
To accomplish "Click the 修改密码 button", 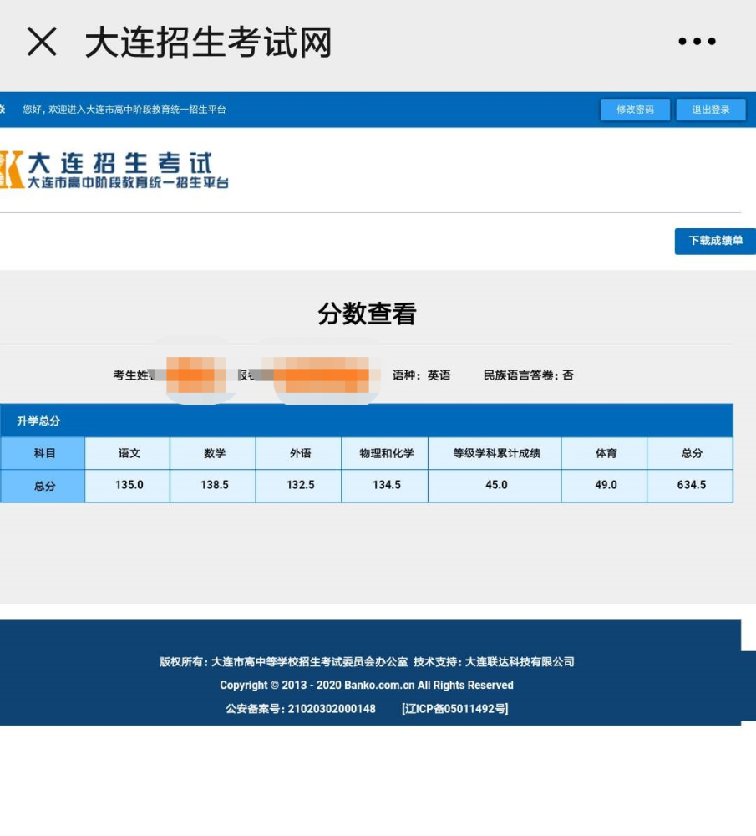I will [635, 110].
